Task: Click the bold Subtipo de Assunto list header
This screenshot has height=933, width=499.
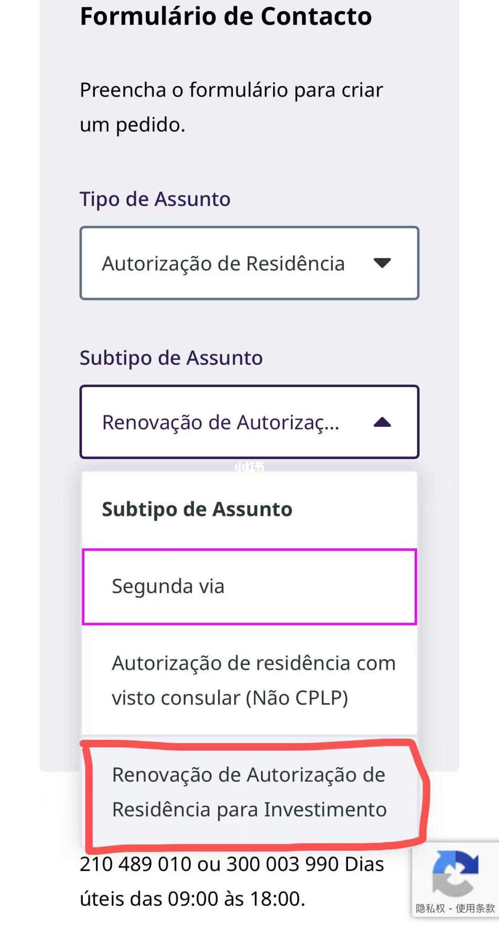Action: [197, 509]
